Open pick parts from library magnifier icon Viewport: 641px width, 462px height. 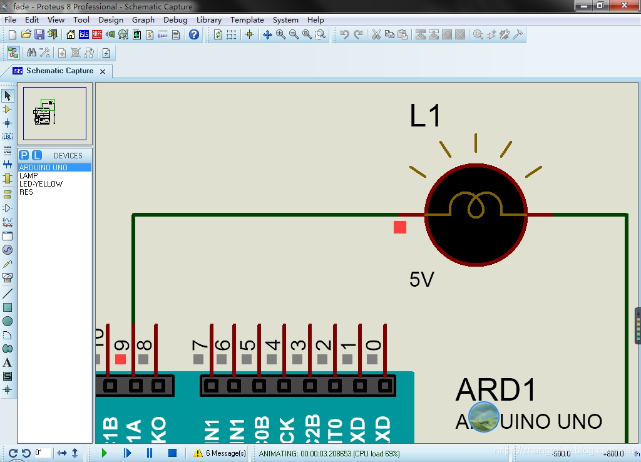(x=478, y=35)
